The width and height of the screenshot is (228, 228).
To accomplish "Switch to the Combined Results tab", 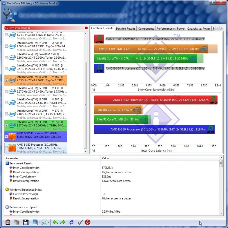I will [102, 28].
